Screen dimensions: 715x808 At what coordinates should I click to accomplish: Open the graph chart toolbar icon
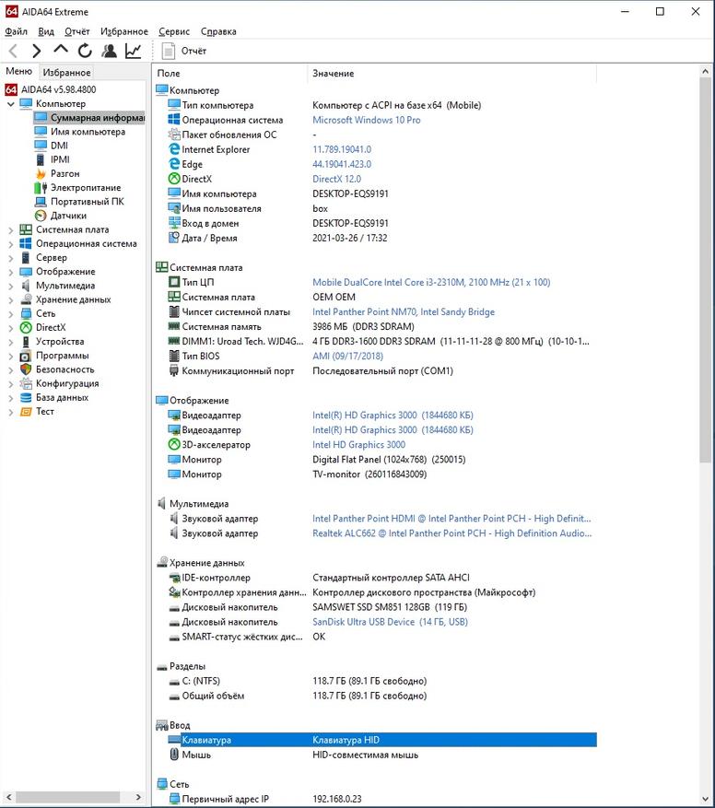[x=134, y=51]
